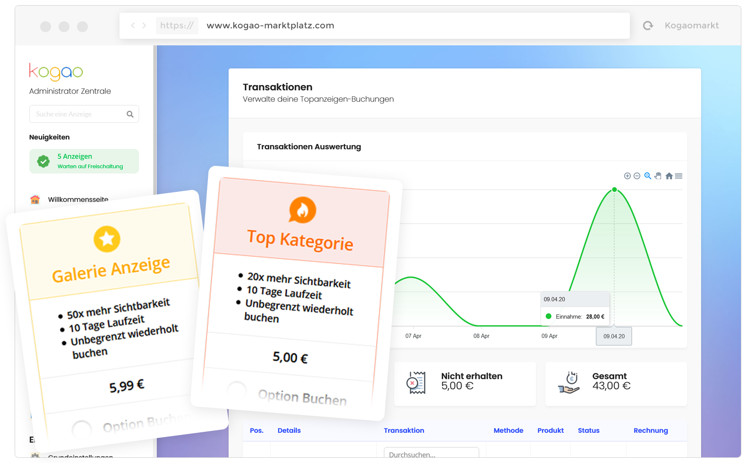Image resolution: width=756 pixels, height=463 pixels.
Task: Sort by the Status column header
Action: coord(589,430)
